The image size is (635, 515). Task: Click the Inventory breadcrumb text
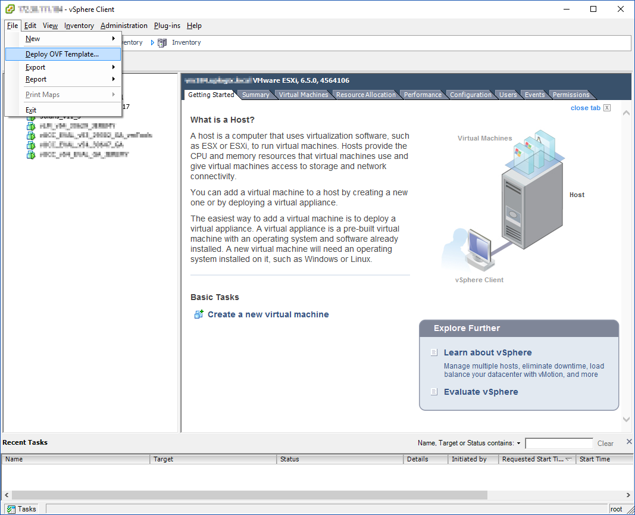186,42
